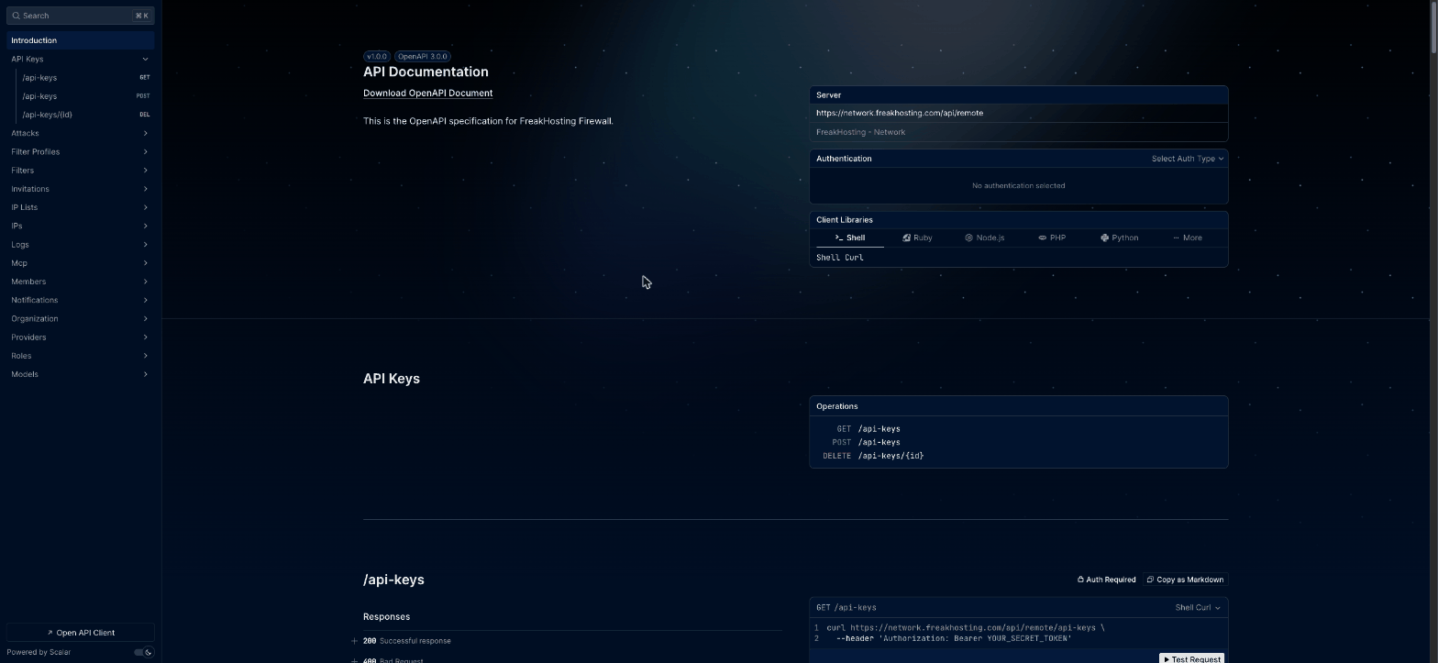
Task: Select the Shell client library tab
Action: 849,238
